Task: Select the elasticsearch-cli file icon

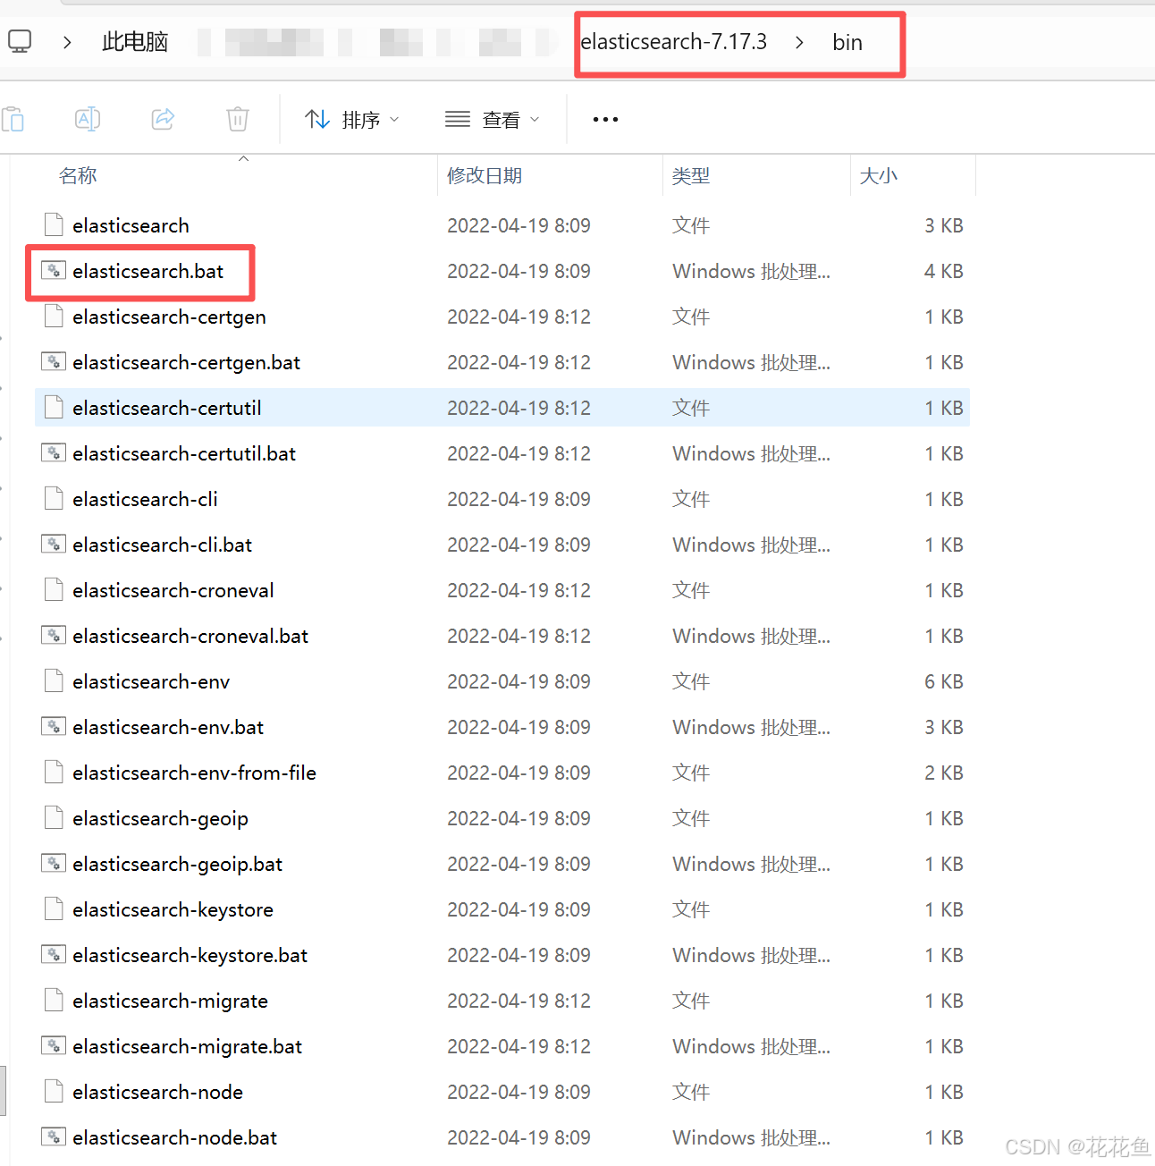Action: click(x=54, y=499)
